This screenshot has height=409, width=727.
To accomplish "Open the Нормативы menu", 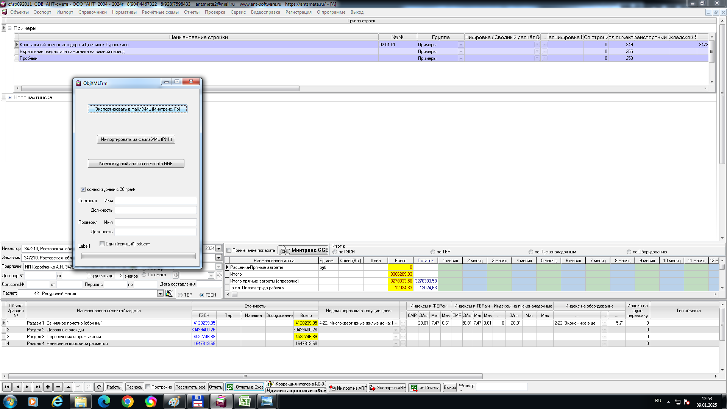I will click(x=124, y=12).
